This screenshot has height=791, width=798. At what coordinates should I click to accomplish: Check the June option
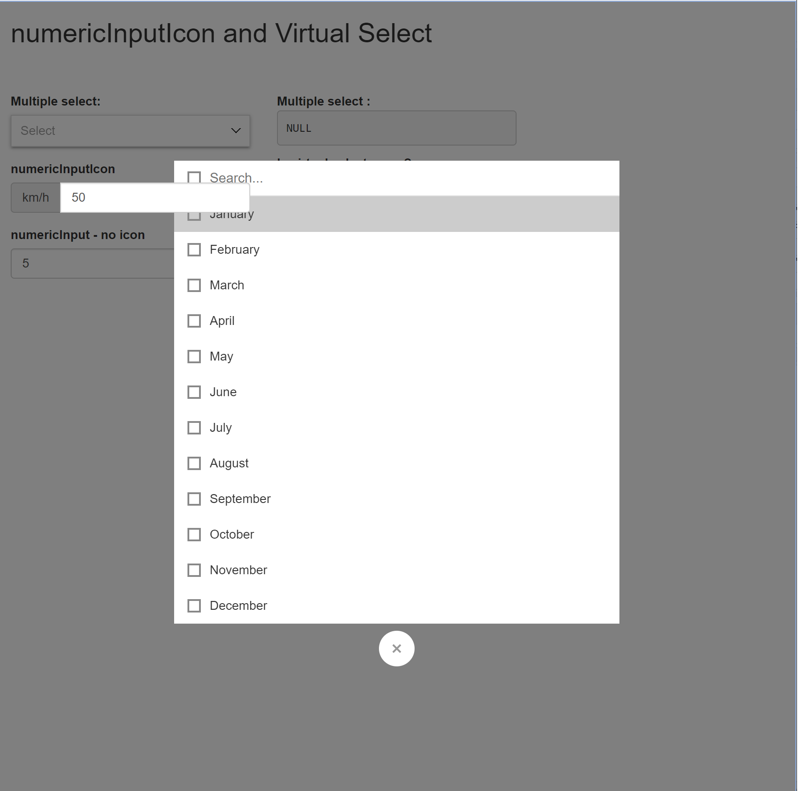pos(194,392)
